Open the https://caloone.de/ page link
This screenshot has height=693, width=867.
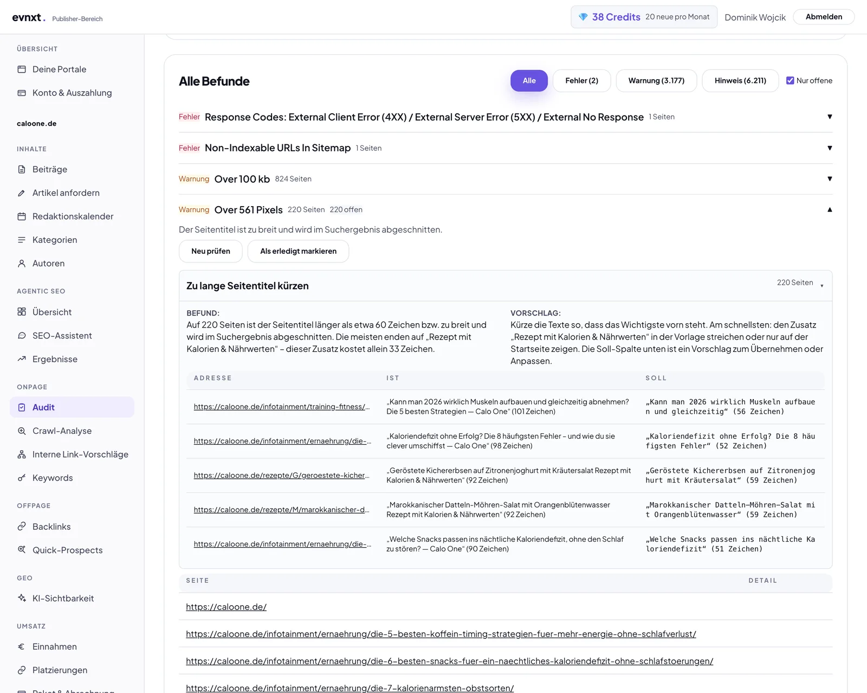(226, 607)
